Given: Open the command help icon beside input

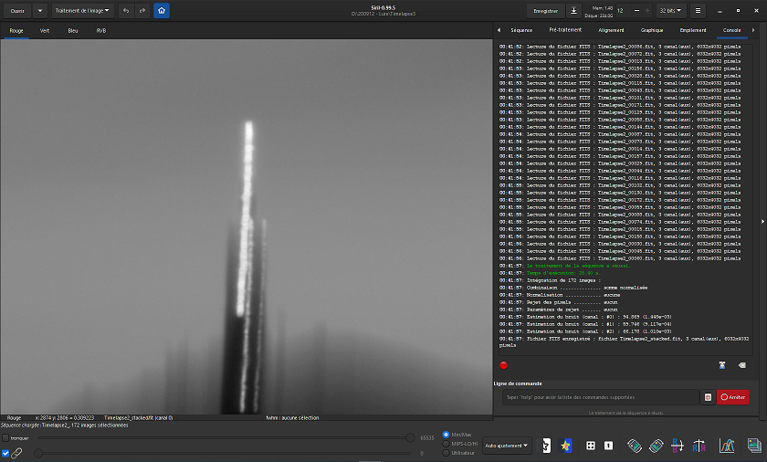Looking at the screenshot, I should [708, 397].
